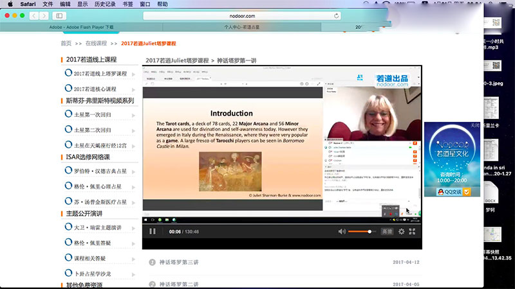Enter fullscreen mode in video player
This screenshot has width=515, height=289.
[x=412, y=231]
